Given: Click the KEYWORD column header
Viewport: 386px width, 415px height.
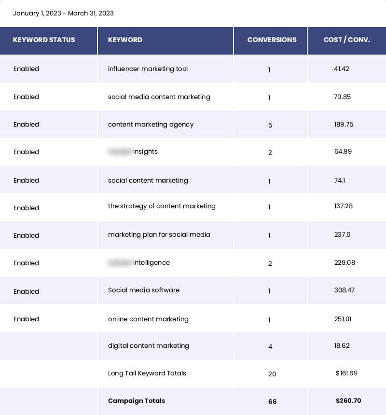Looking at the screenshot, I should coord(125,40).
